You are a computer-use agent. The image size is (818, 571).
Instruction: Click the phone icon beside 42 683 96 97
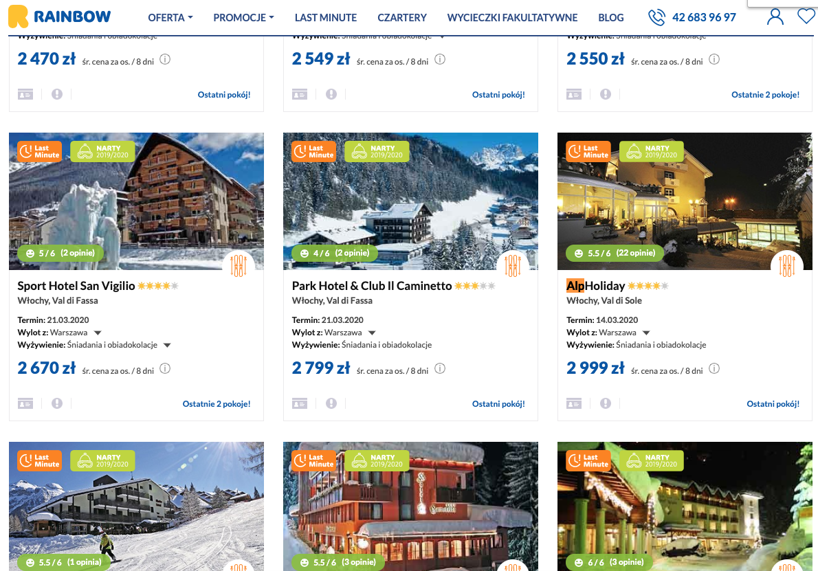[656, 17]
